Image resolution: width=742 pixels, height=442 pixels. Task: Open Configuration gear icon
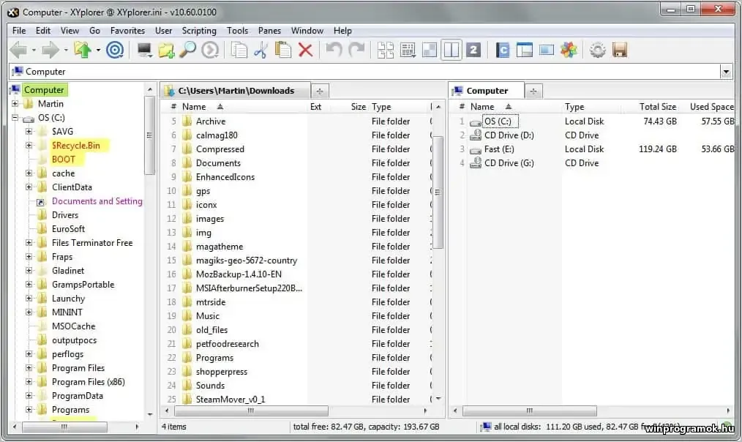point(597,50)
